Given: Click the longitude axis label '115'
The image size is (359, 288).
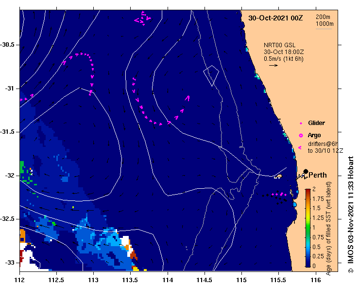Looking at the screenshot, I should (241, 280).
